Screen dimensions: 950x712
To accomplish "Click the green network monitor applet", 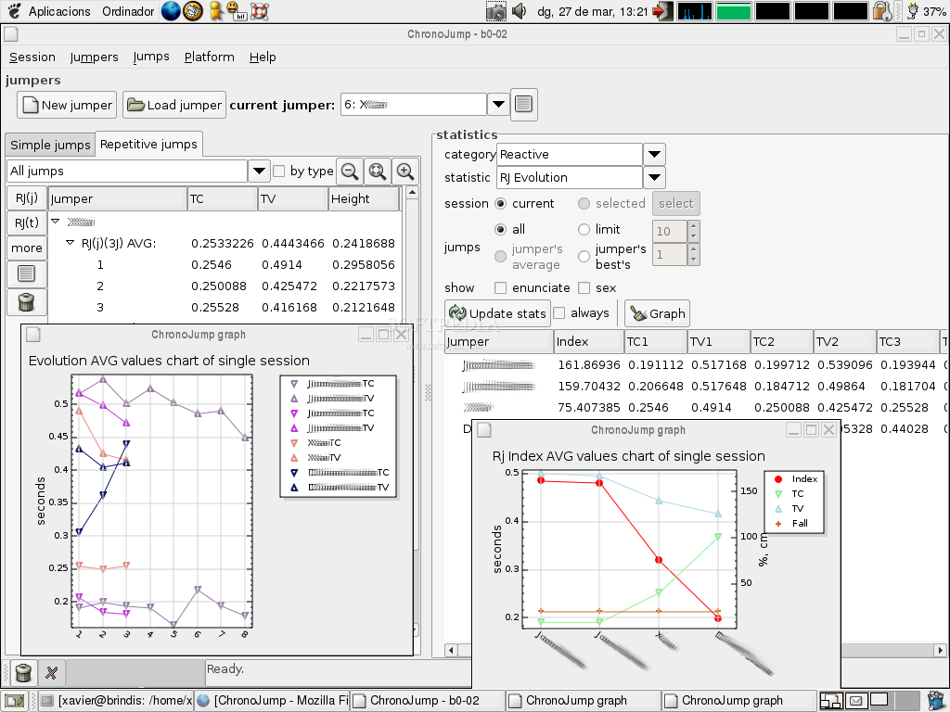I will 733,11.
